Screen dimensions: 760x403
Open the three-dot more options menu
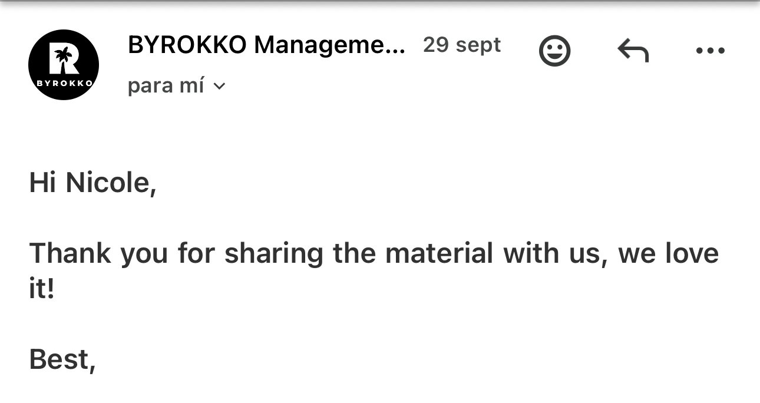pyautogui.click(x=710, y=51)
